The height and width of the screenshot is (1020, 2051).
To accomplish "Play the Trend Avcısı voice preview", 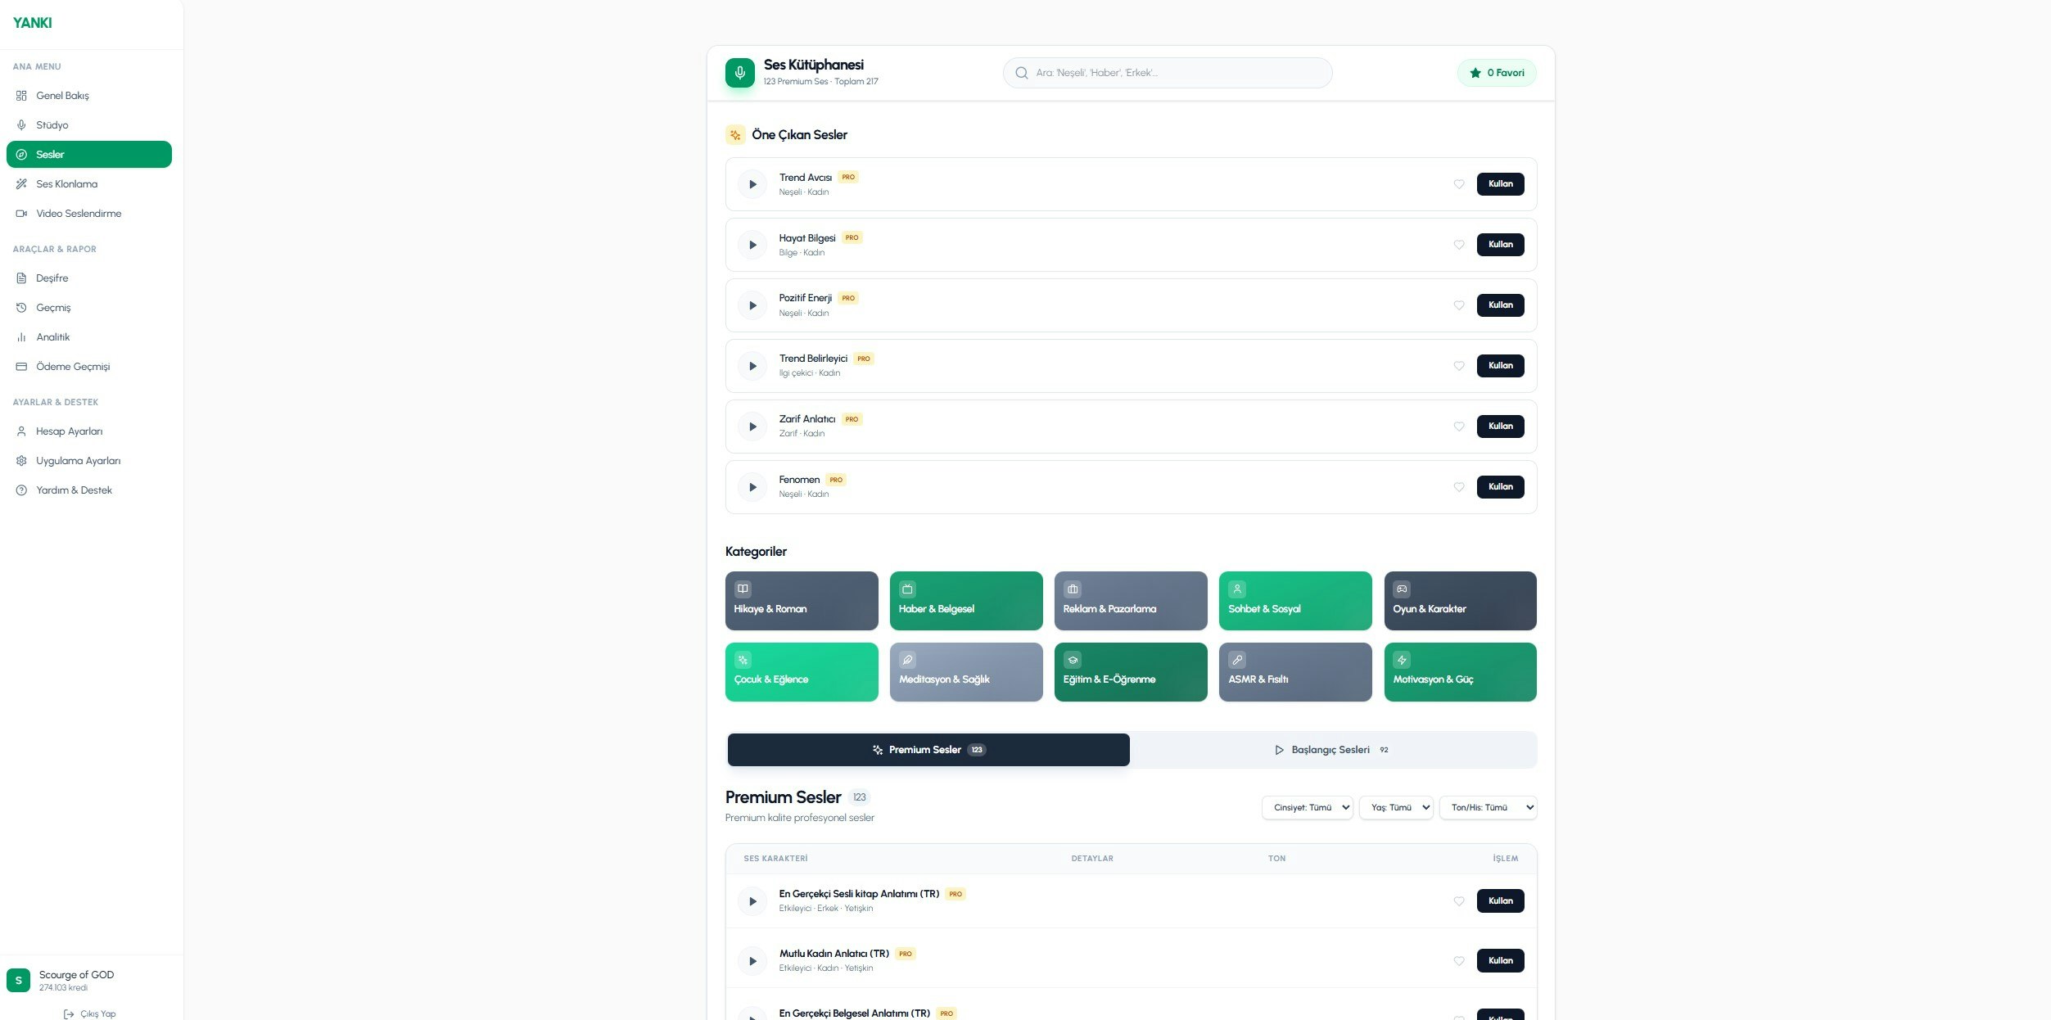I will (752, 184).
